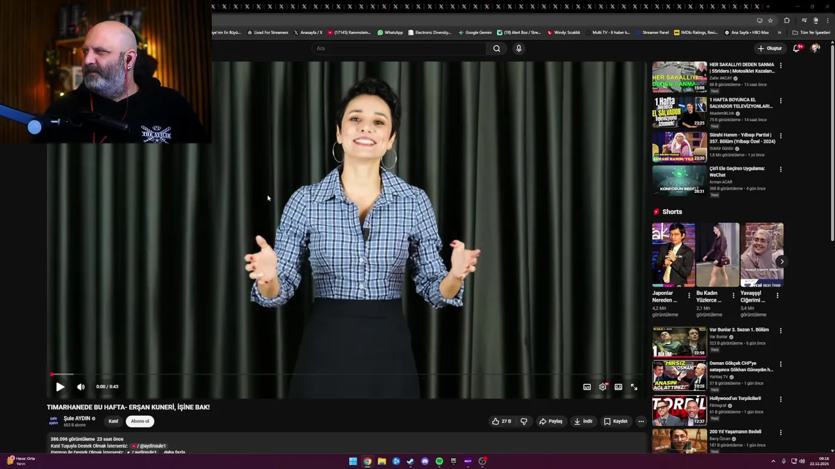Open the Google Gemini bookmark
This screenshot has width=835, height=469.
475,33
